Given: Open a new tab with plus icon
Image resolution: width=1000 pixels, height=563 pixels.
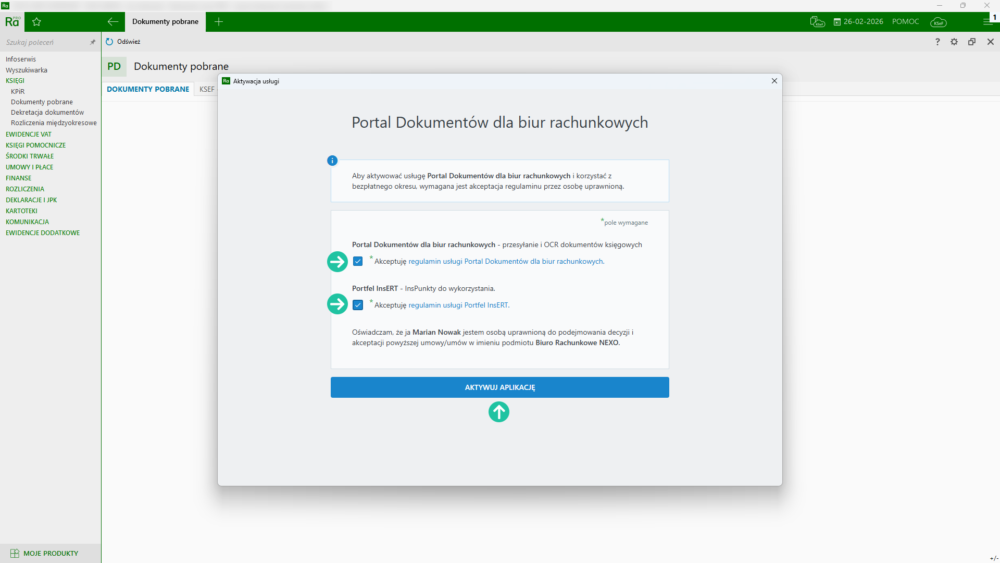Looking at the screenshot, I should (219, 22).
